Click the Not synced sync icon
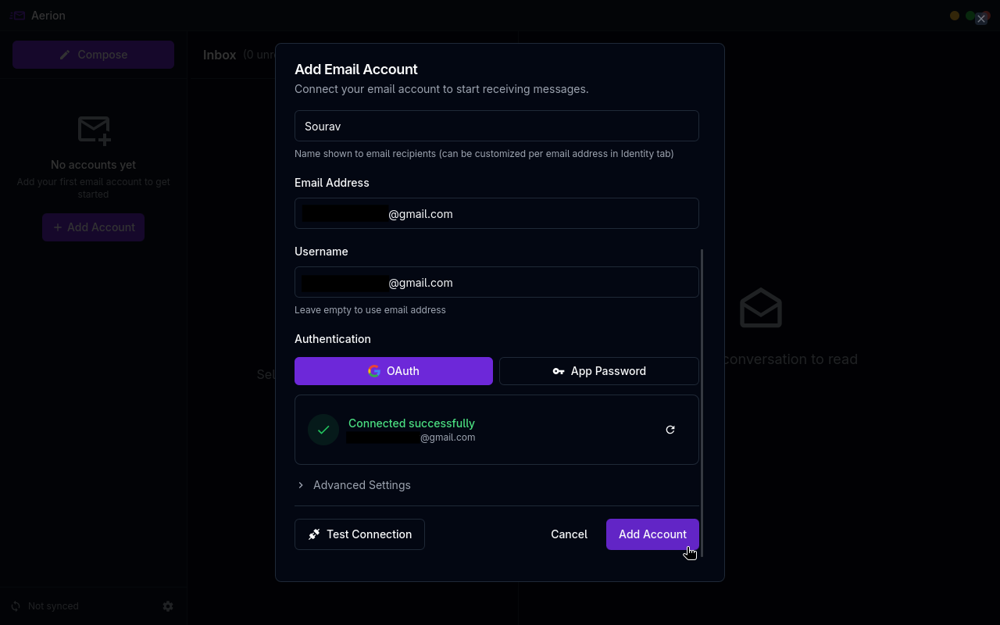This screenshot has width=1000, height=625. point(16,606)
